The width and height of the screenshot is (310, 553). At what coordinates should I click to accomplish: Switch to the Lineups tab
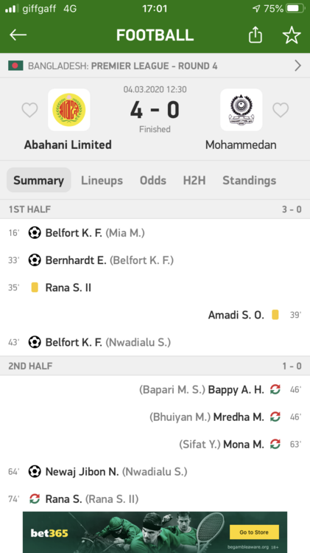pyautogui.click(x=102, y=180)
